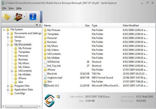
Task: Collapse My Documents in the tree
Action: click(x=8, y=45)
